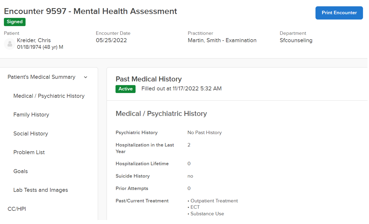Click the Suicide History label
The height and width of the screenshot is (224, 369).
coord(133,176)
